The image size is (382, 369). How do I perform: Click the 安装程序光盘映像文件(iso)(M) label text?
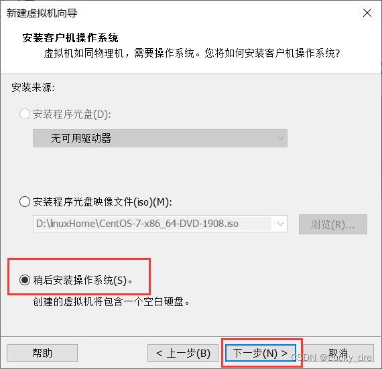[x=103, y=202]
